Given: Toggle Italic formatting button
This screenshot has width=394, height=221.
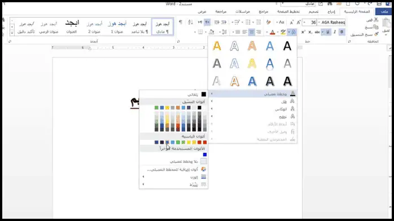Looking at the screenshot, I should pyautogui.click(x=334, y=32).
